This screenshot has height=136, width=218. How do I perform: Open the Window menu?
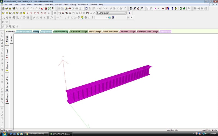click(x=94, y=5)
